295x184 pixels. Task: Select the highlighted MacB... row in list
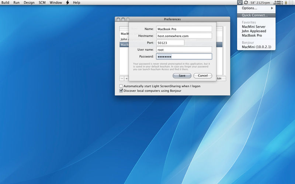[124, 45]
